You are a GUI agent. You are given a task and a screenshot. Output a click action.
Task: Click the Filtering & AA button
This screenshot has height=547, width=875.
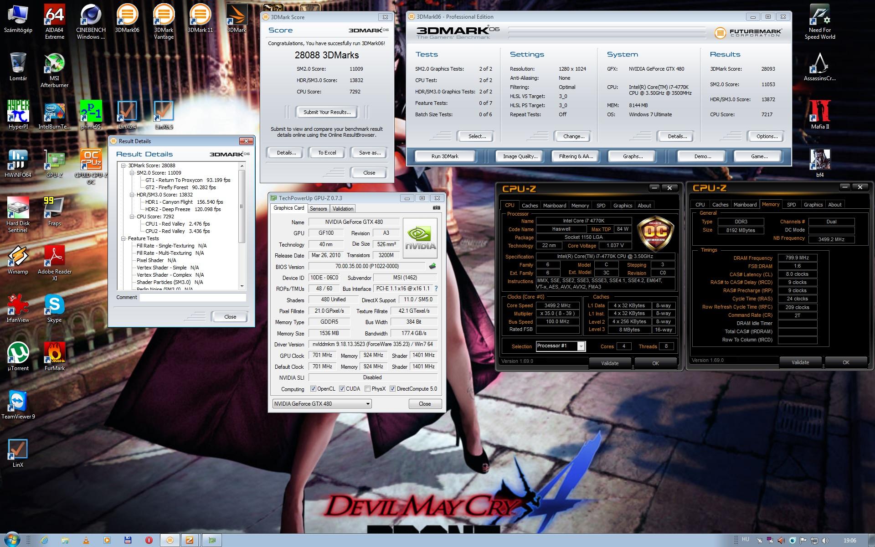coord(576,156)
